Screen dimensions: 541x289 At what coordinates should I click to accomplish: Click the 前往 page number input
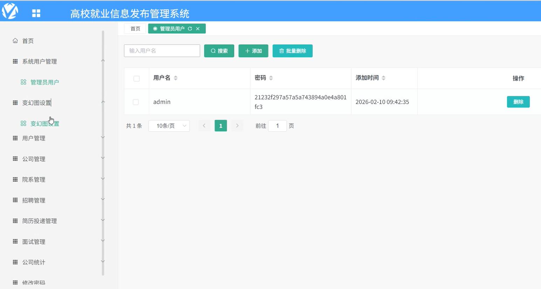[x=277, y=126]
